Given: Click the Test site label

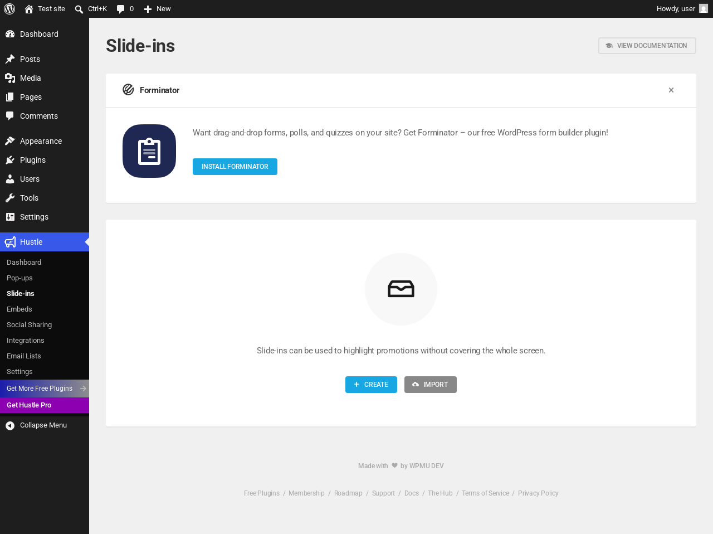Looking at the screenshot, I should pos(51,9).
